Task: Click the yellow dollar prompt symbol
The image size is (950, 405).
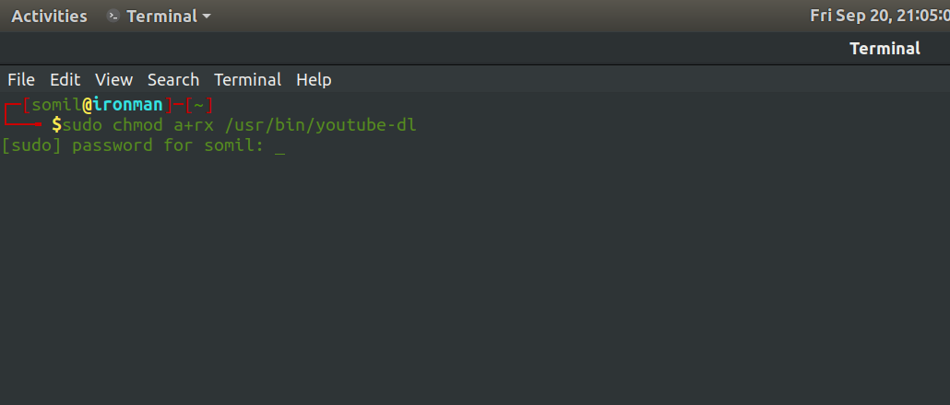Action: point(56,125)
